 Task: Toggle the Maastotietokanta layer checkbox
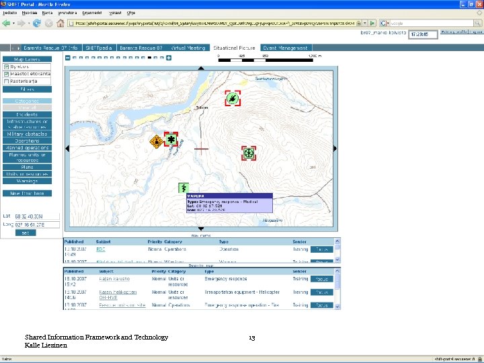6,74
